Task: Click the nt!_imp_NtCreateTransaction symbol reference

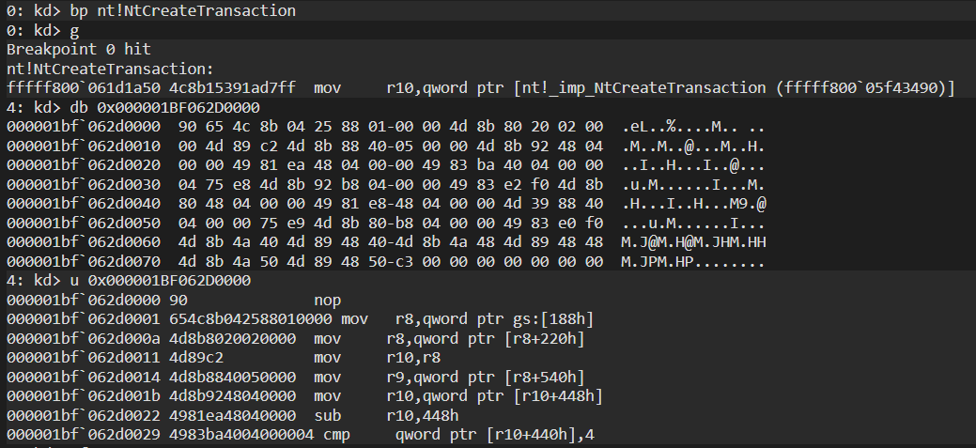Action: 643,87
